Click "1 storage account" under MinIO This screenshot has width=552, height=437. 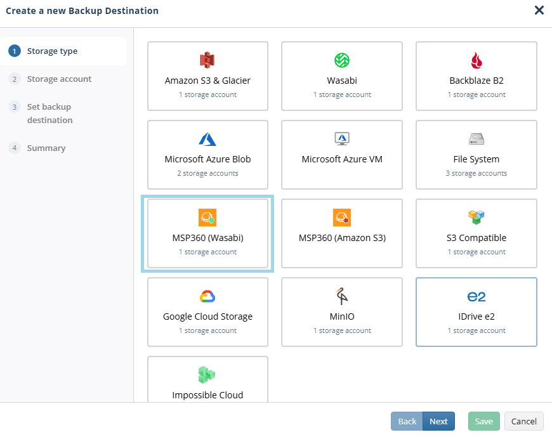click(x=342, y=330)
